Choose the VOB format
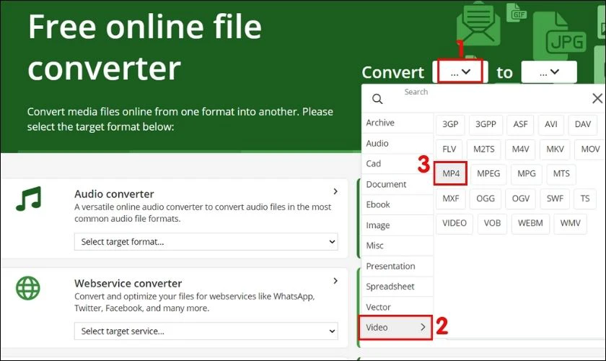606x361 pixels. pos(492,223)
